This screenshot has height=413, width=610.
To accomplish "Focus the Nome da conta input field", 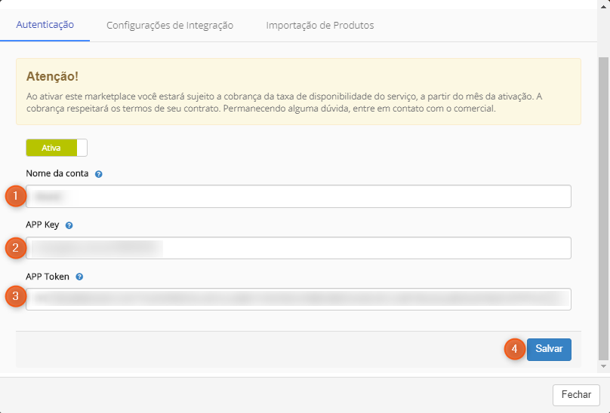I will 298,197.
